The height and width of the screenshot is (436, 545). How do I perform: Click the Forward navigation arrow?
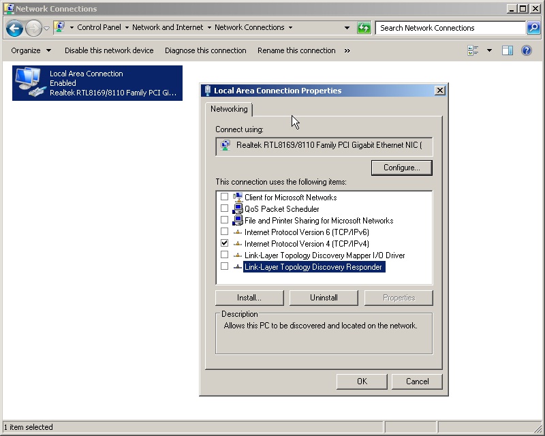click(33, 29)
